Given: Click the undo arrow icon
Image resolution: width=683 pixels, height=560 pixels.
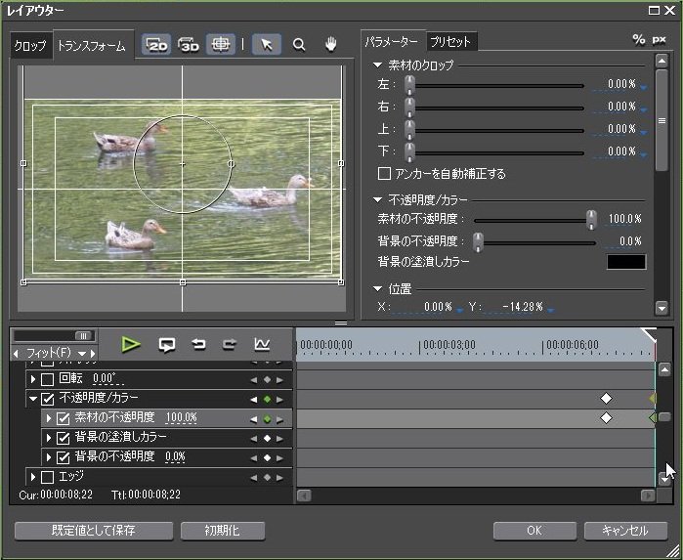Looking at the screenshot, I should [198, 344].
